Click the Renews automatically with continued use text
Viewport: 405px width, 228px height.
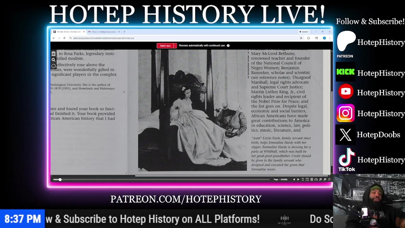pyautogui.click(x=202, y=46)
